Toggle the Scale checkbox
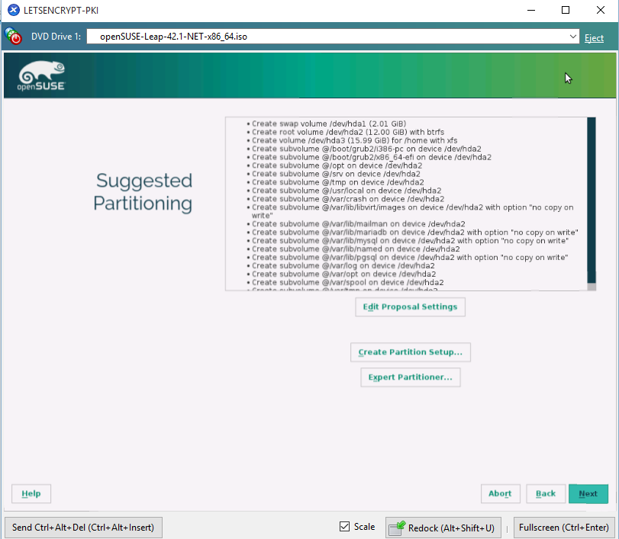The width and height of the screenshot is (619, 539). tap(345, 527)
